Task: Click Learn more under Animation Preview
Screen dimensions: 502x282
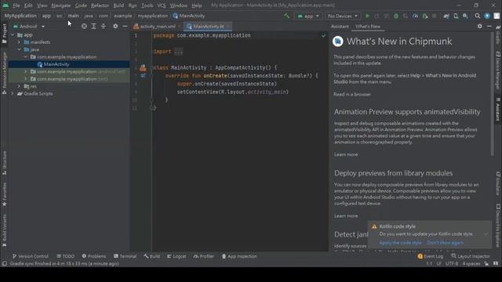Action: click(346, 154)
